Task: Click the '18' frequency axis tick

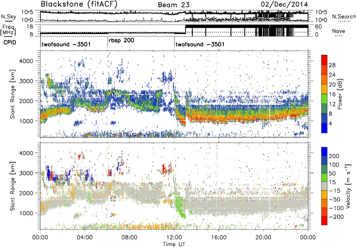Action: pos(30,27)
